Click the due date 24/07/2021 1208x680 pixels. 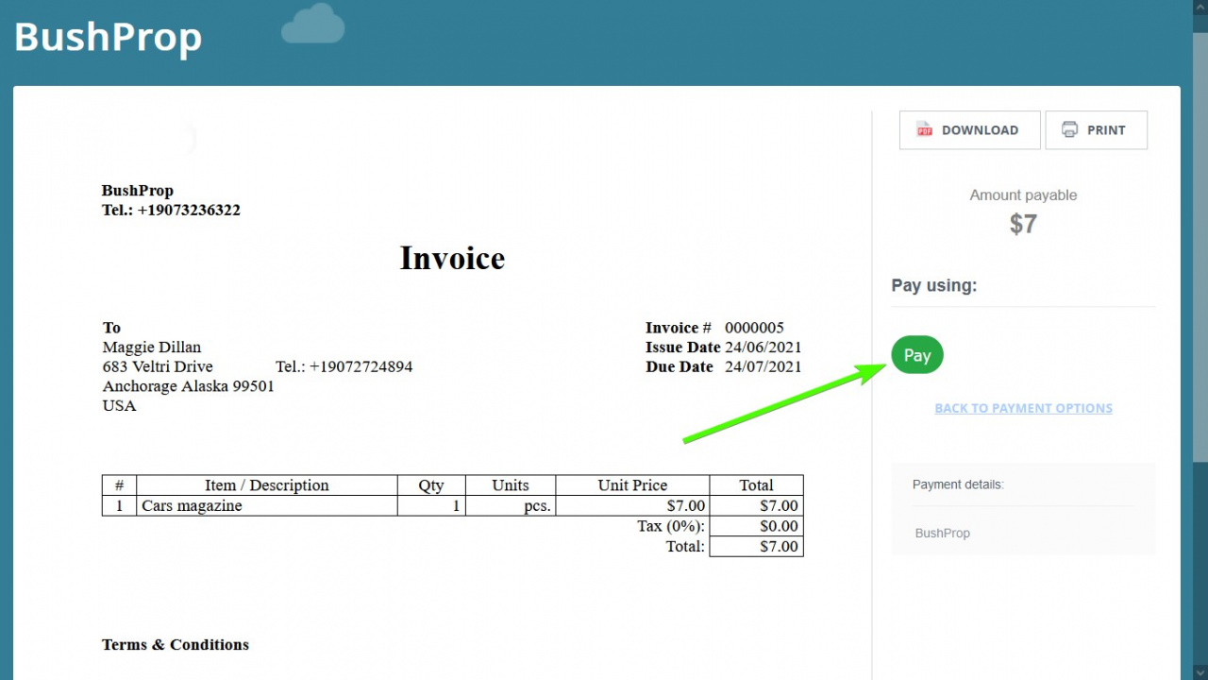[x=763, y=366]
